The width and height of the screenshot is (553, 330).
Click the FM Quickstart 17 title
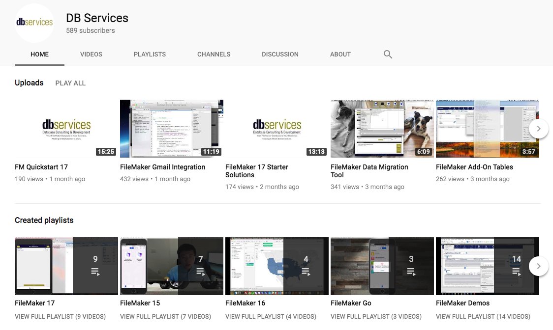(41, 167)
